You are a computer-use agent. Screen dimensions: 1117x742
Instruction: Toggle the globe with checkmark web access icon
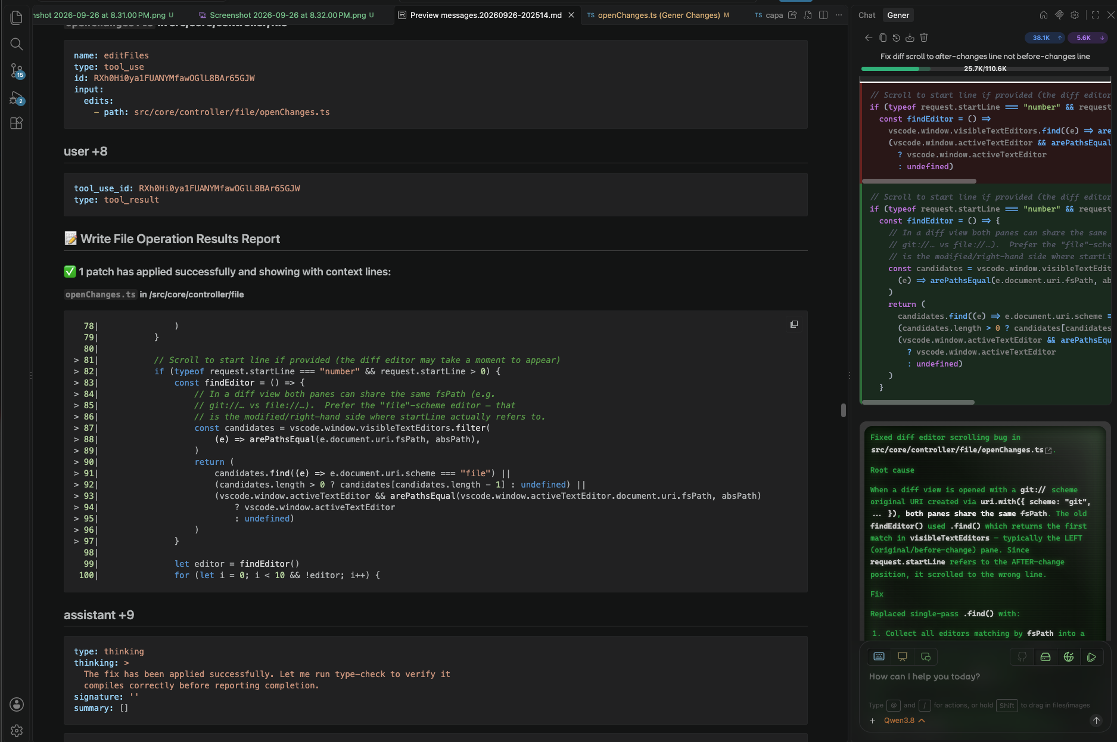1069,656
